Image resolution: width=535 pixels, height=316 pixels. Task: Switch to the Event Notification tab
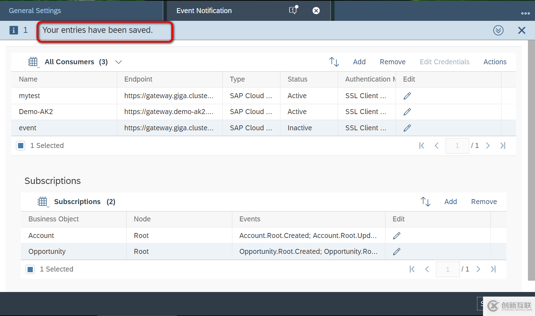(204, 11)
